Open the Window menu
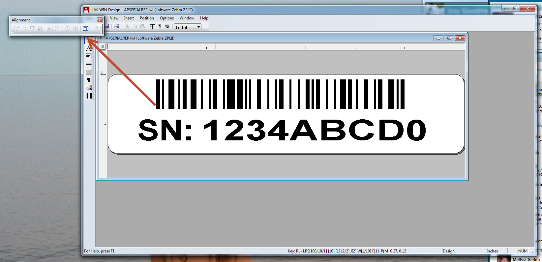Screen dimensions: 542x262 pyautogui.click(x=187, y=18)
